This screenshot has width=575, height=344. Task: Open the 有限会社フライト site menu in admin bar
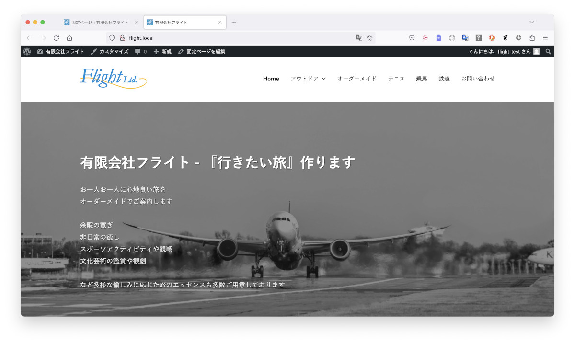point(60,51)
